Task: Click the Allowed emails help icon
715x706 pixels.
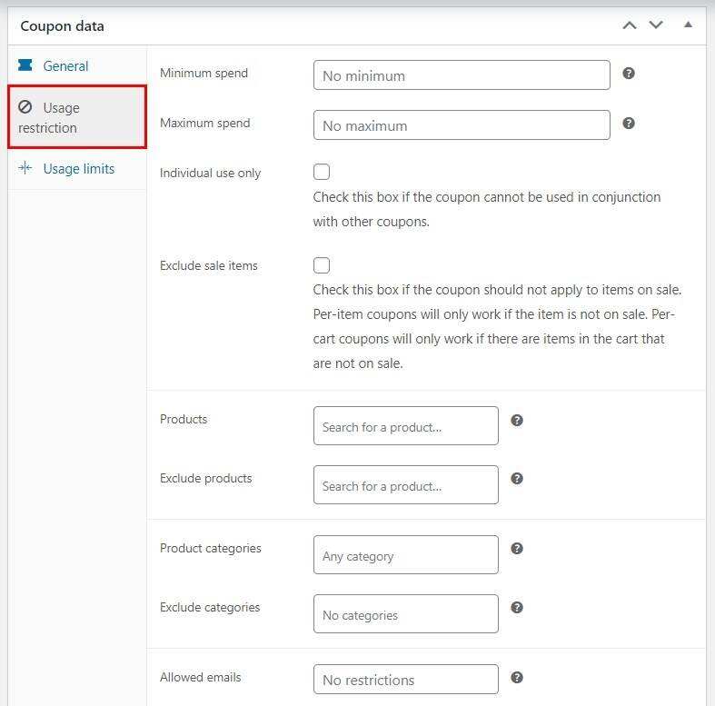Action: (x=517, y=677)
